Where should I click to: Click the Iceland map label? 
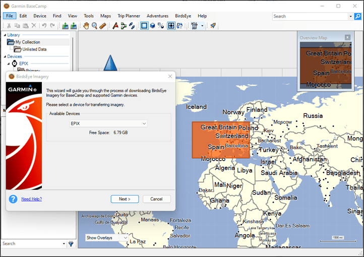tap(196, 107)
